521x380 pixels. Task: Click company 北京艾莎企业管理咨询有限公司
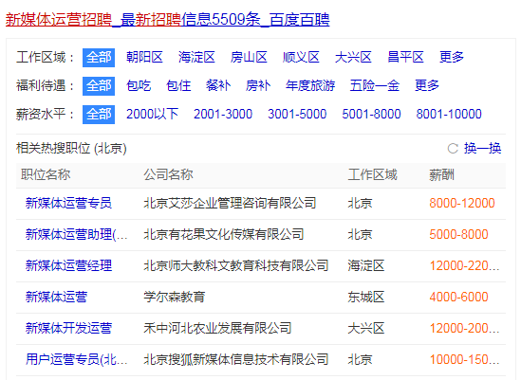pos(230,203)
